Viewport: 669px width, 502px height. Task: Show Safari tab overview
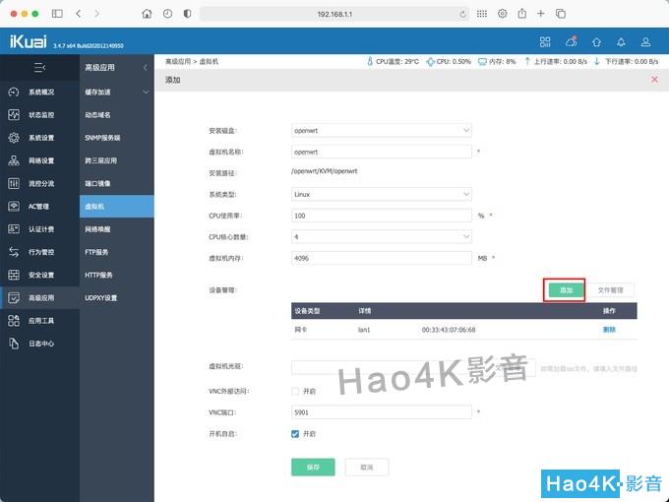pos(561,14)
